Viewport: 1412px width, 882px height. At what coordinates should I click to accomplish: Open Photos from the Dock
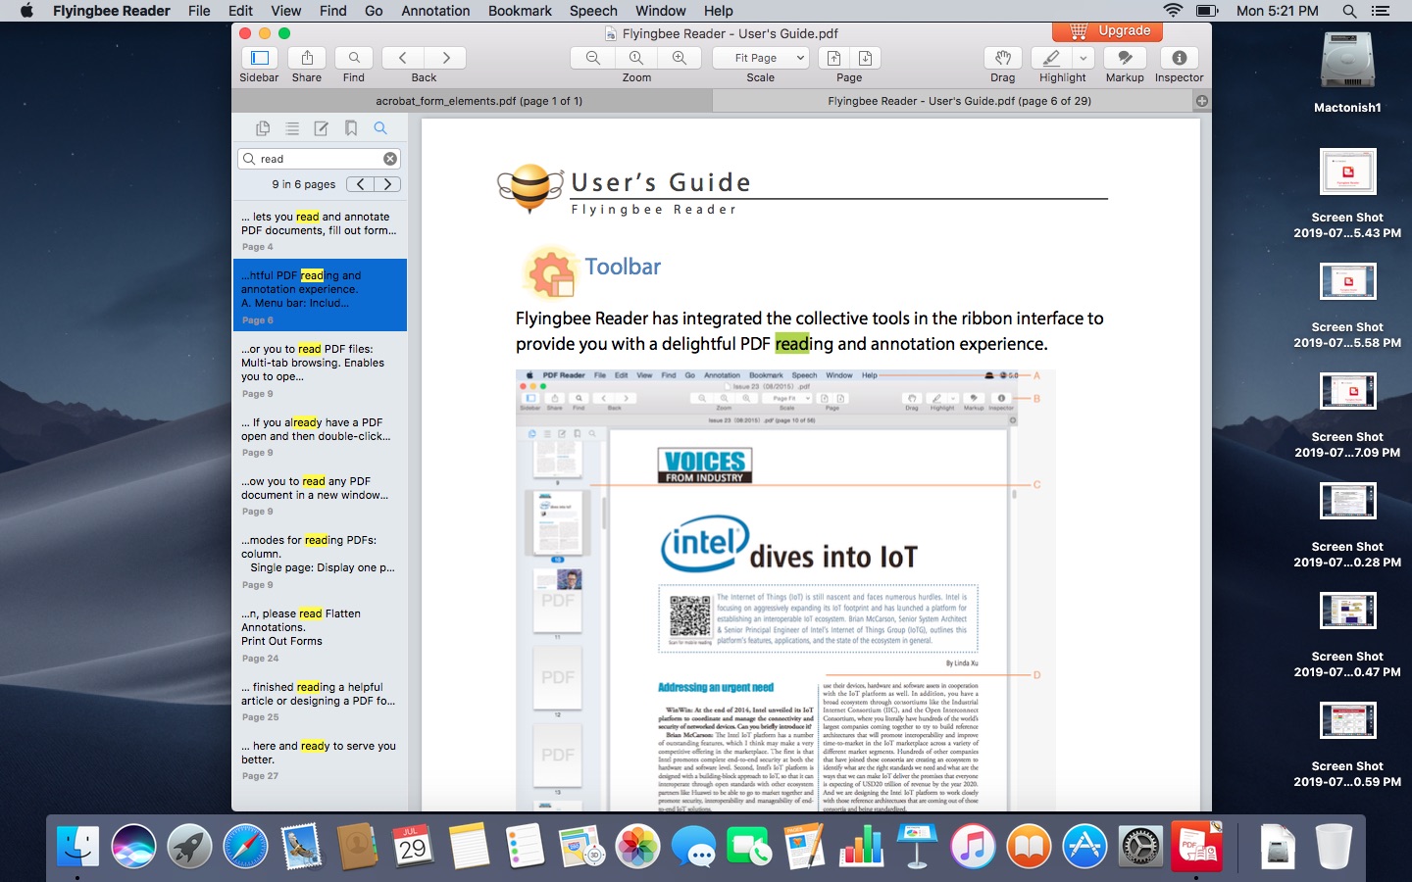tap(637, 846)
